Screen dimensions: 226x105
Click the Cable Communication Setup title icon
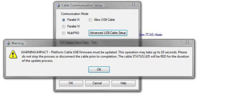click(x=58, y=5)
